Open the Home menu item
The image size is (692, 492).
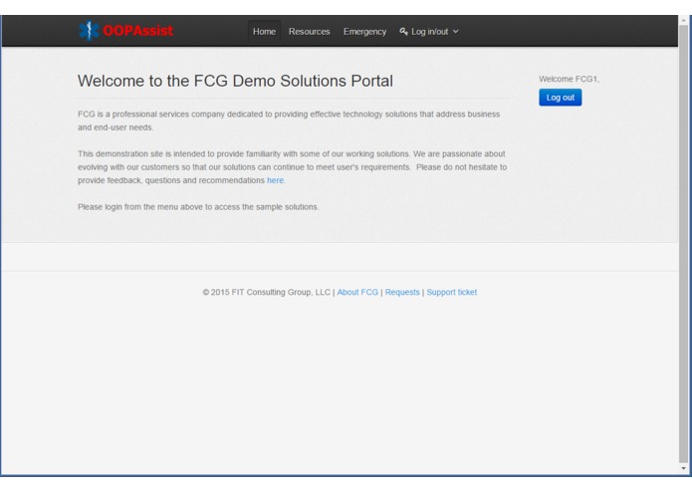[x=264, y=31]
